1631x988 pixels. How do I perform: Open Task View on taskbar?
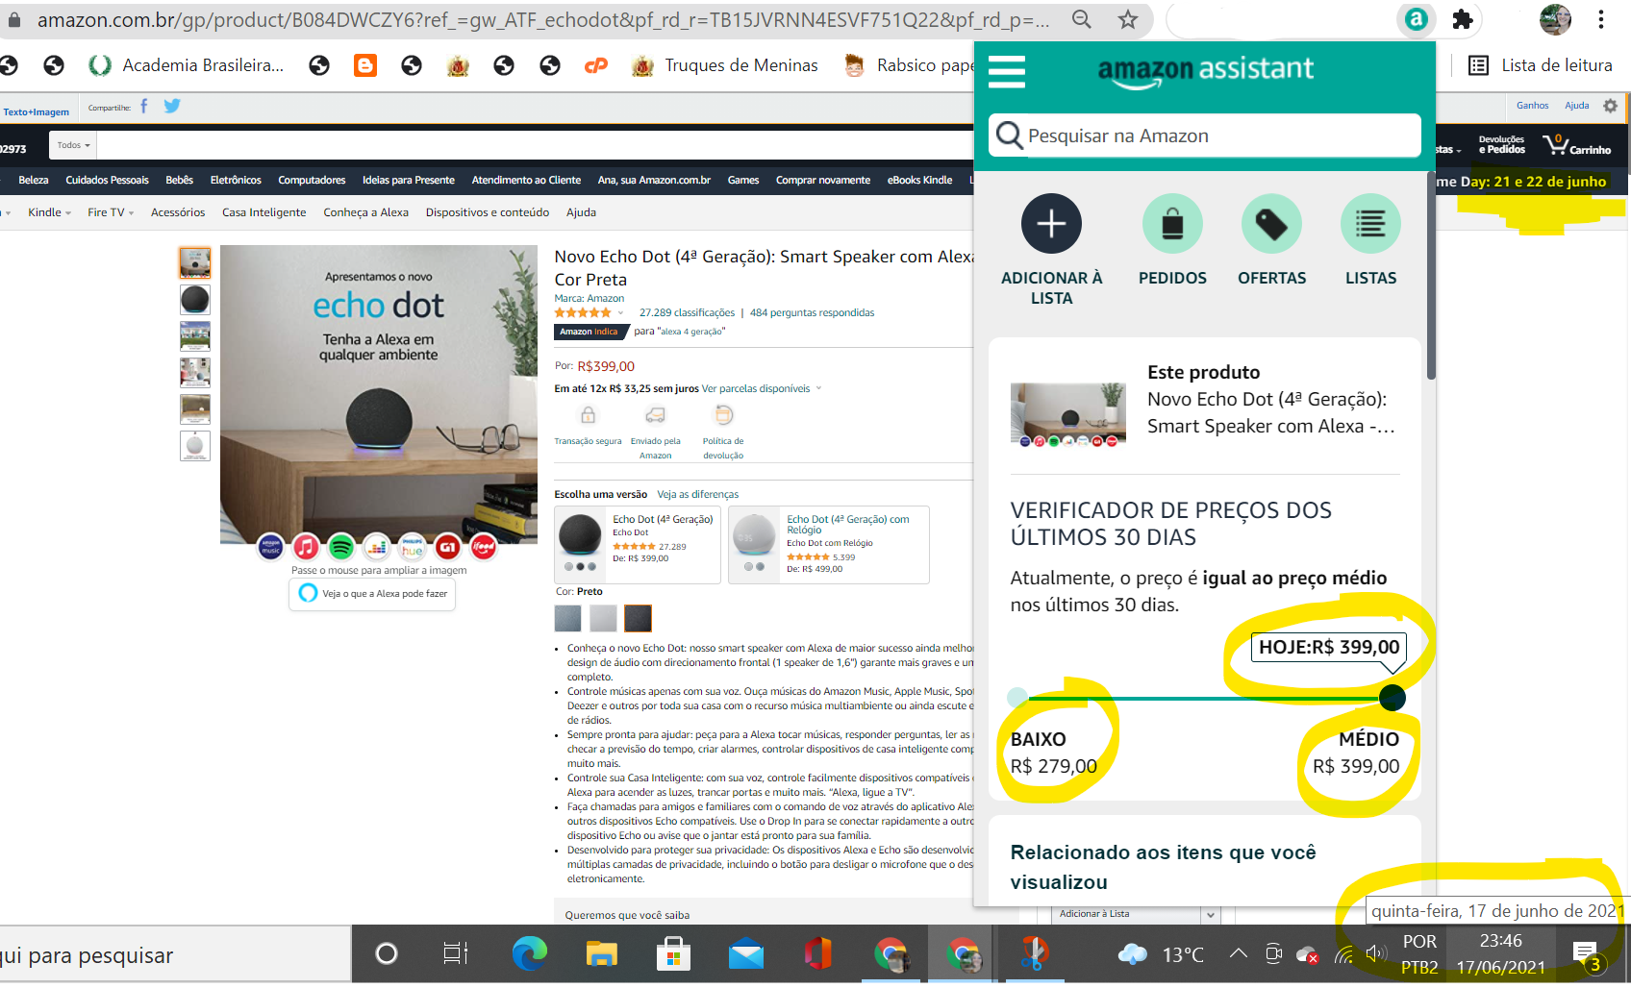[x=456, y=953]
